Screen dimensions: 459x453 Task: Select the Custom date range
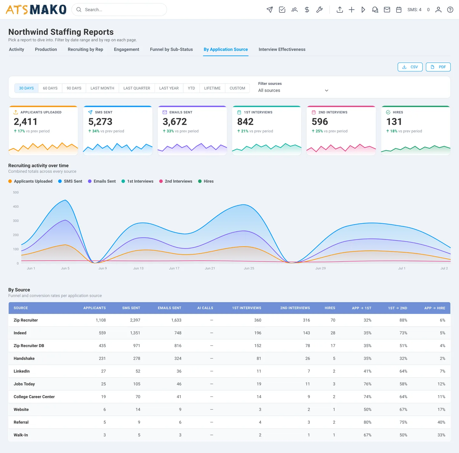pos(237,88)
